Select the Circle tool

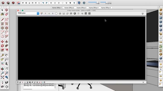2,28
